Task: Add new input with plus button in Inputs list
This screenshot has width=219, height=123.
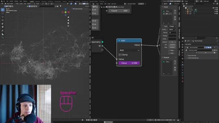Action: point(175,11)
